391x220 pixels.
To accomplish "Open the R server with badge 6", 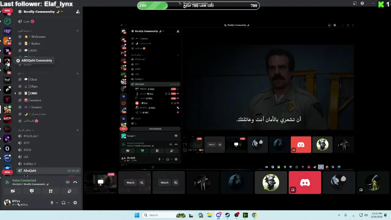I will [x=7, y=50].
